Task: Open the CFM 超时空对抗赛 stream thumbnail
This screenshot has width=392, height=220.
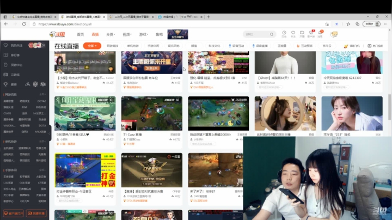Action: [x=152, y=170]
